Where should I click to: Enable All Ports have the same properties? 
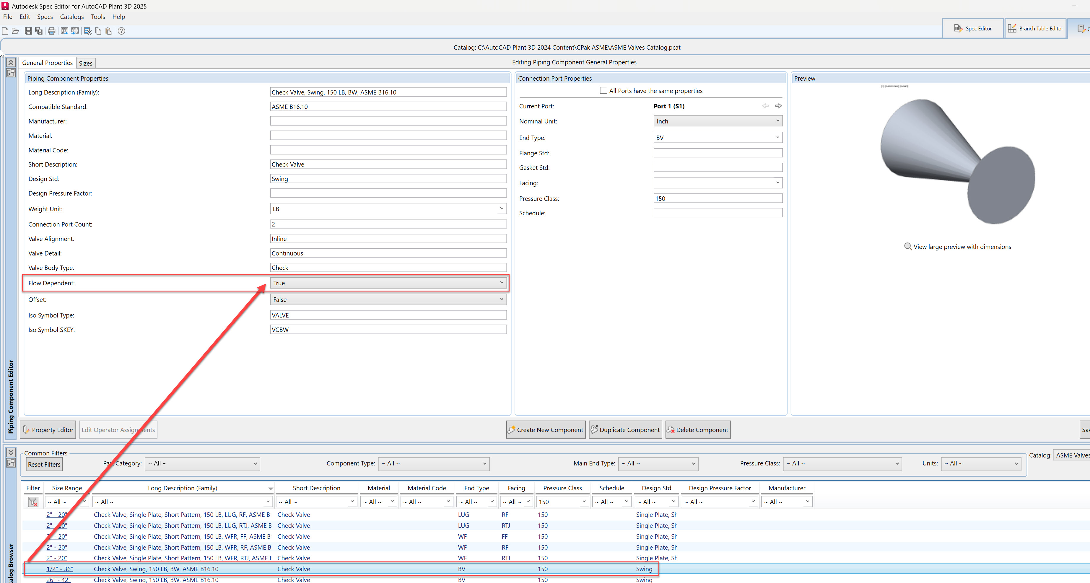[x=603, y=91]
